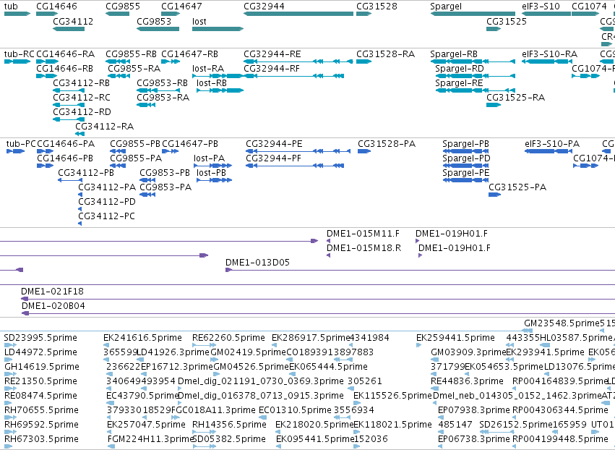Select the RH14356.5prime EST label

click(229, 425)
